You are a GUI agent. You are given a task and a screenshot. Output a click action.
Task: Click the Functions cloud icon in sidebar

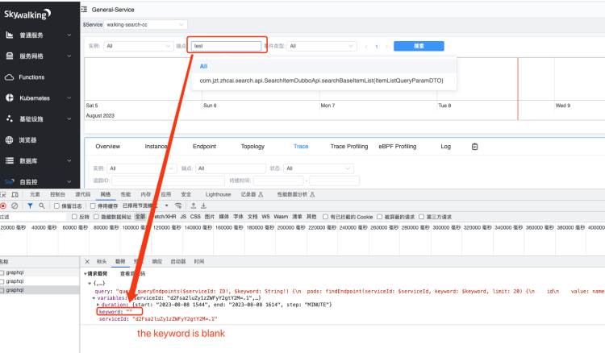click(10, 77)
